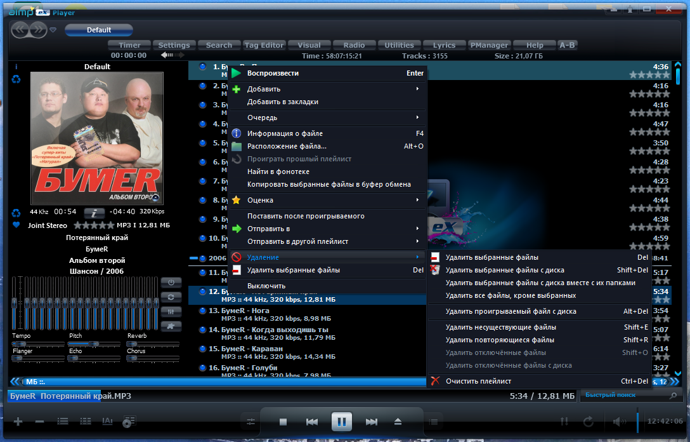The image size is (690, 442).
Task: Open the Tag Editor tab
Action: [x=264, y=45]
